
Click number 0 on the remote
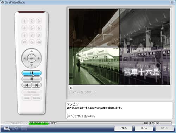pos(32,42)
